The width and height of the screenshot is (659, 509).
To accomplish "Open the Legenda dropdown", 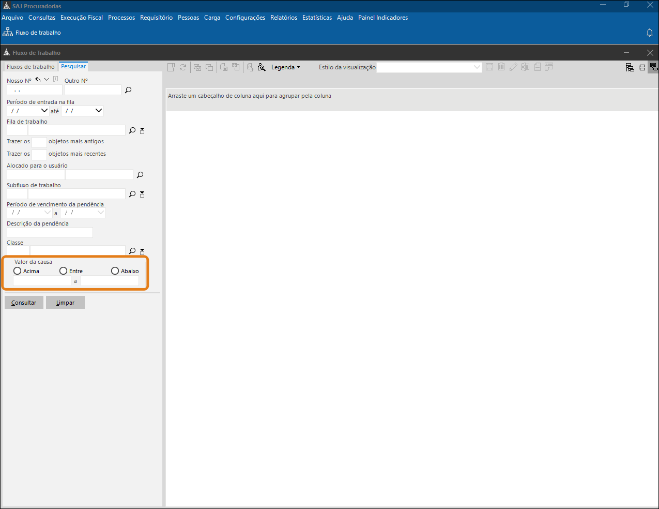I will coord(285,67).
